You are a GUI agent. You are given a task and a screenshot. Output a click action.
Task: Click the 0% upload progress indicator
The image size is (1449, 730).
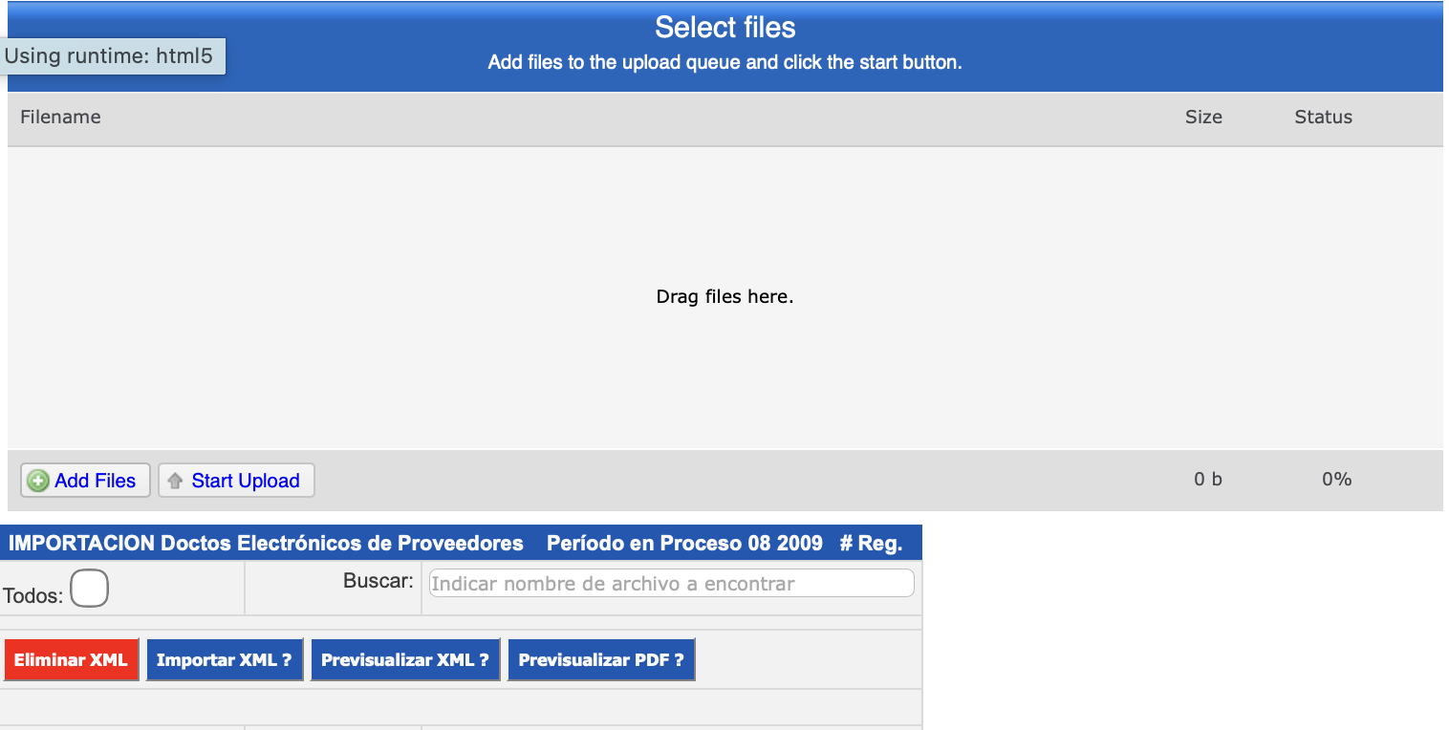[x=1336, y=480]
